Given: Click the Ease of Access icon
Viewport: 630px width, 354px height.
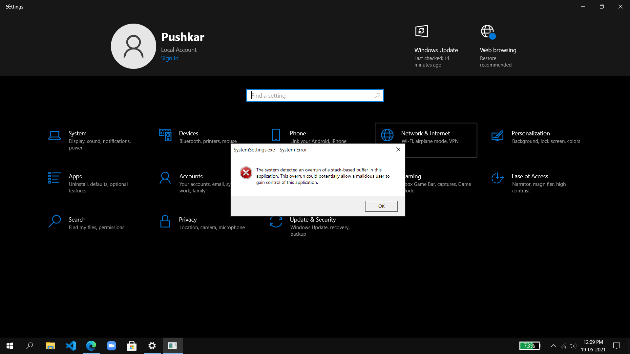Looking at the screenshot, I should click(x=497, y=178).
